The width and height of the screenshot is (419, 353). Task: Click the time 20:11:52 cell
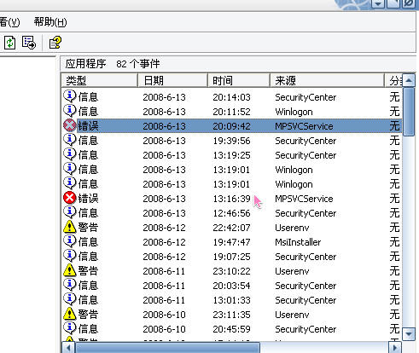pyautogui.click(x=231, y=112)
